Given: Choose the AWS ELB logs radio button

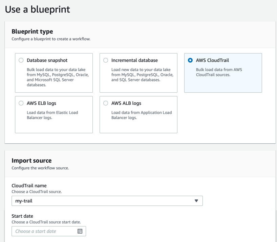Looking at the screenshot, I should point(21,103).
